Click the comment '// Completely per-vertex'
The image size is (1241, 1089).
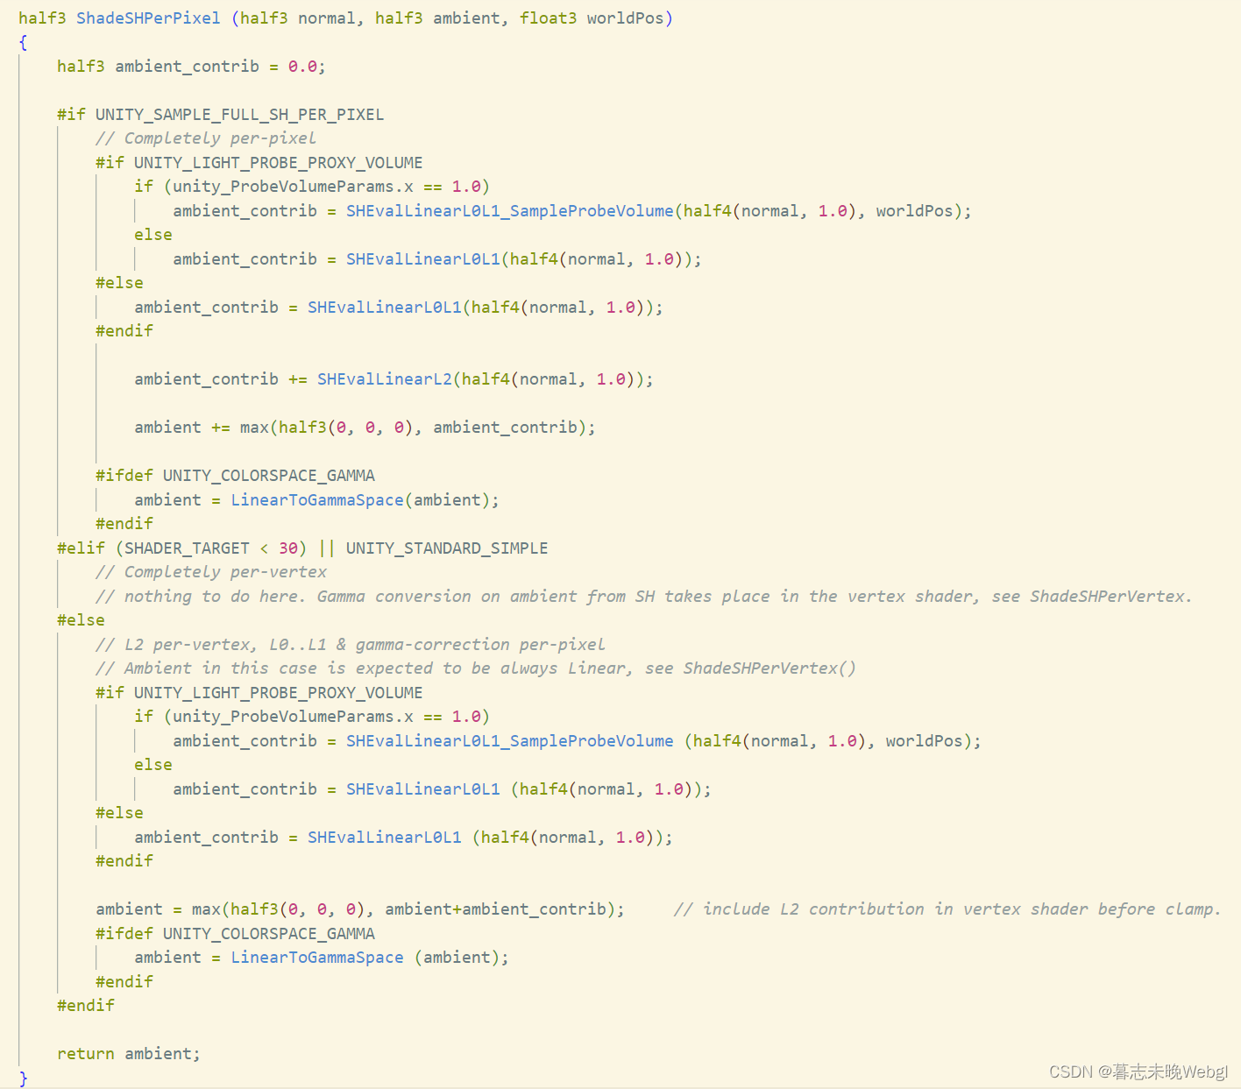pyautogui.click(x=211, y=571)
